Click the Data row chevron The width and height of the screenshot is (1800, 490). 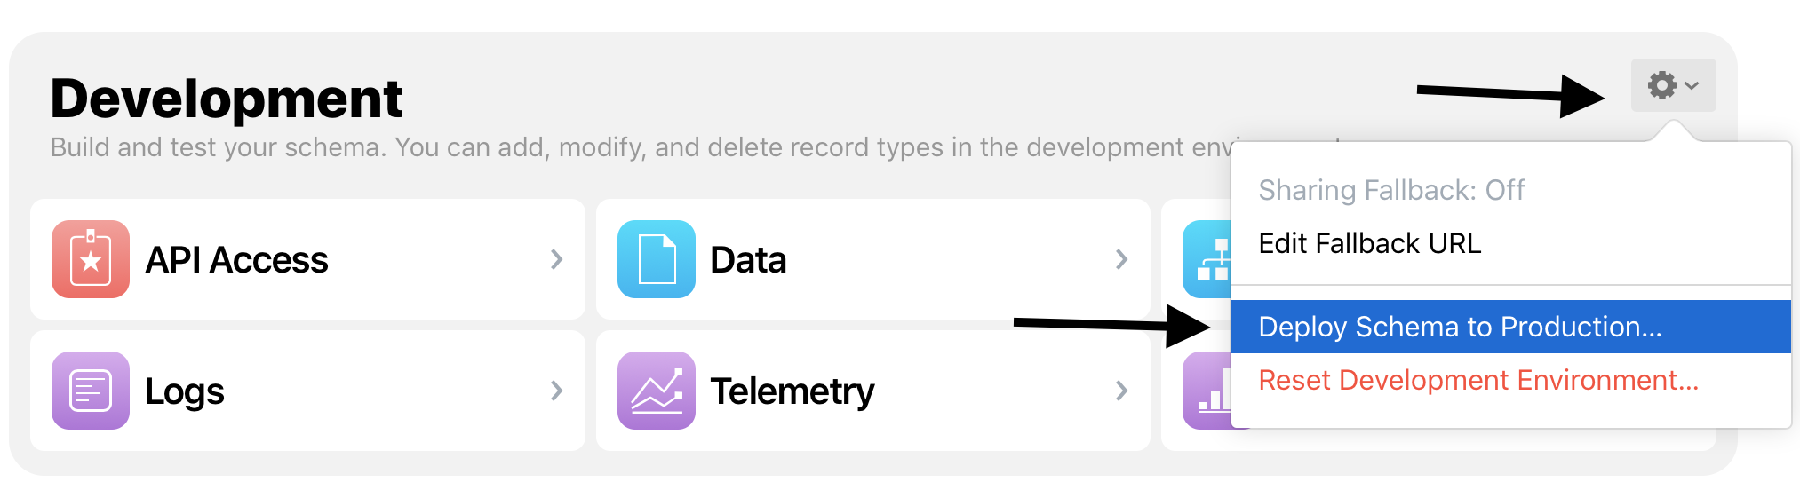pos(1122,259)
